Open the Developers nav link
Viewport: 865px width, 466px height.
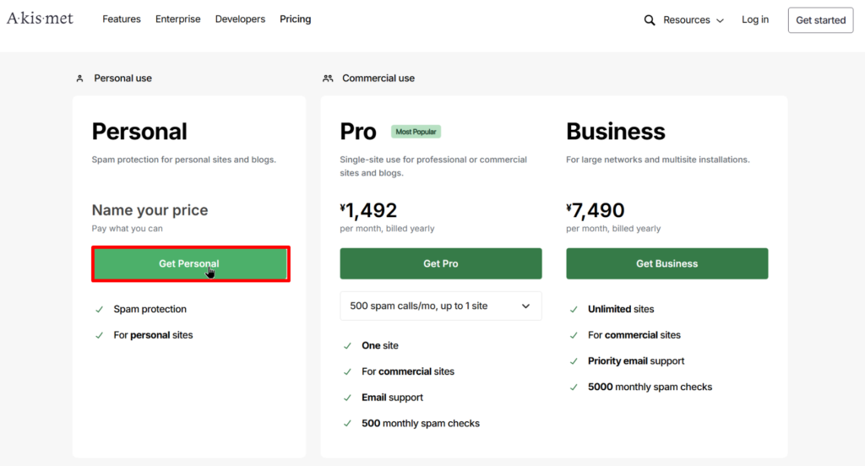(x=240, y=19)
